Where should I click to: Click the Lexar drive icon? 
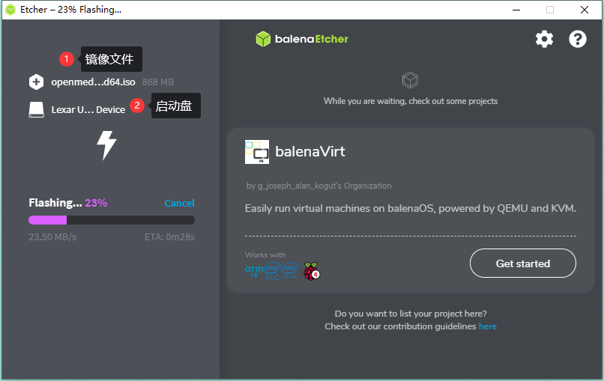point(36,110)
